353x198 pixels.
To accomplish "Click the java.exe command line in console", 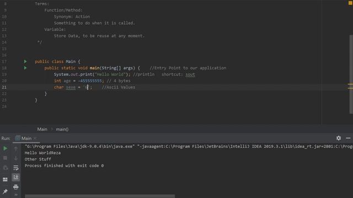I will [x=189, y=146].
